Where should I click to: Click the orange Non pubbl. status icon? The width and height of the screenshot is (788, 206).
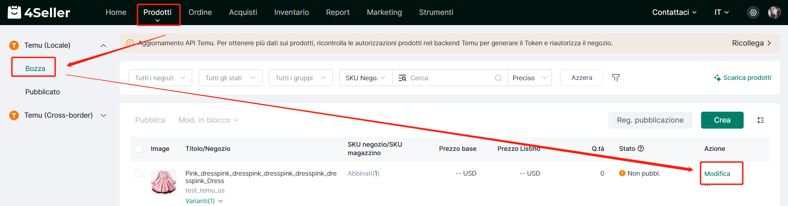tap(622, 173)
